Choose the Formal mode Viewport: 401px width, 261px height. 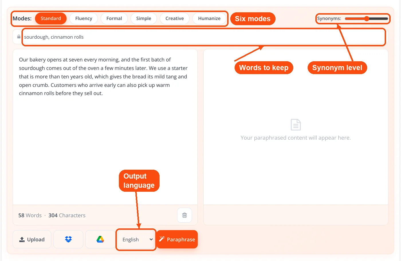(114, 18)
